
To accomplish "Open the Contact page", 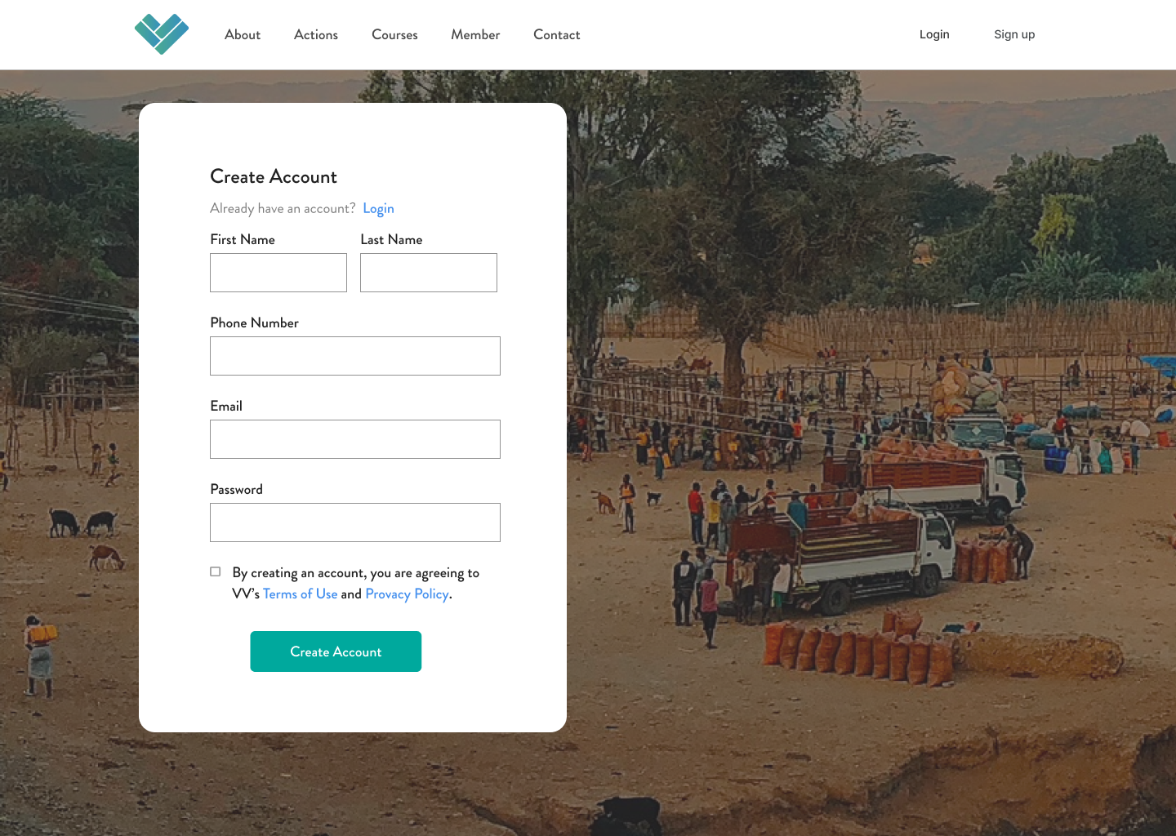I will click(x=557, y=34).
